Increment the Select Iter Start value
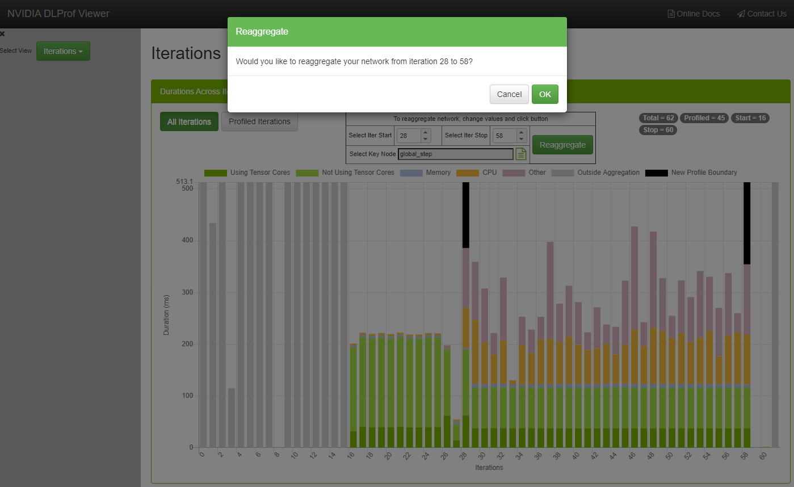Screen dimensions: 794x487 click(426, 132)
